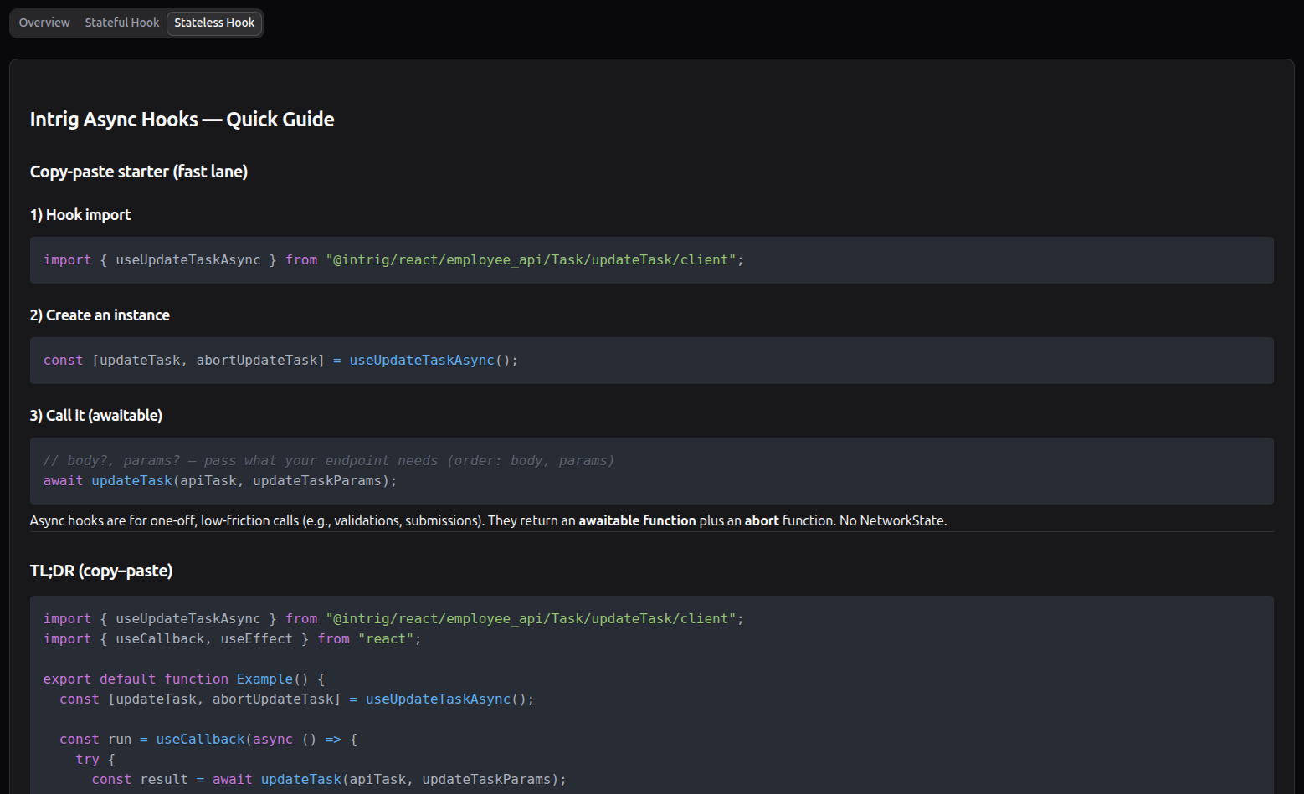Select the await updateTask call line
Viewport: 1304px width, 794px height.
[x=219, y=480]
